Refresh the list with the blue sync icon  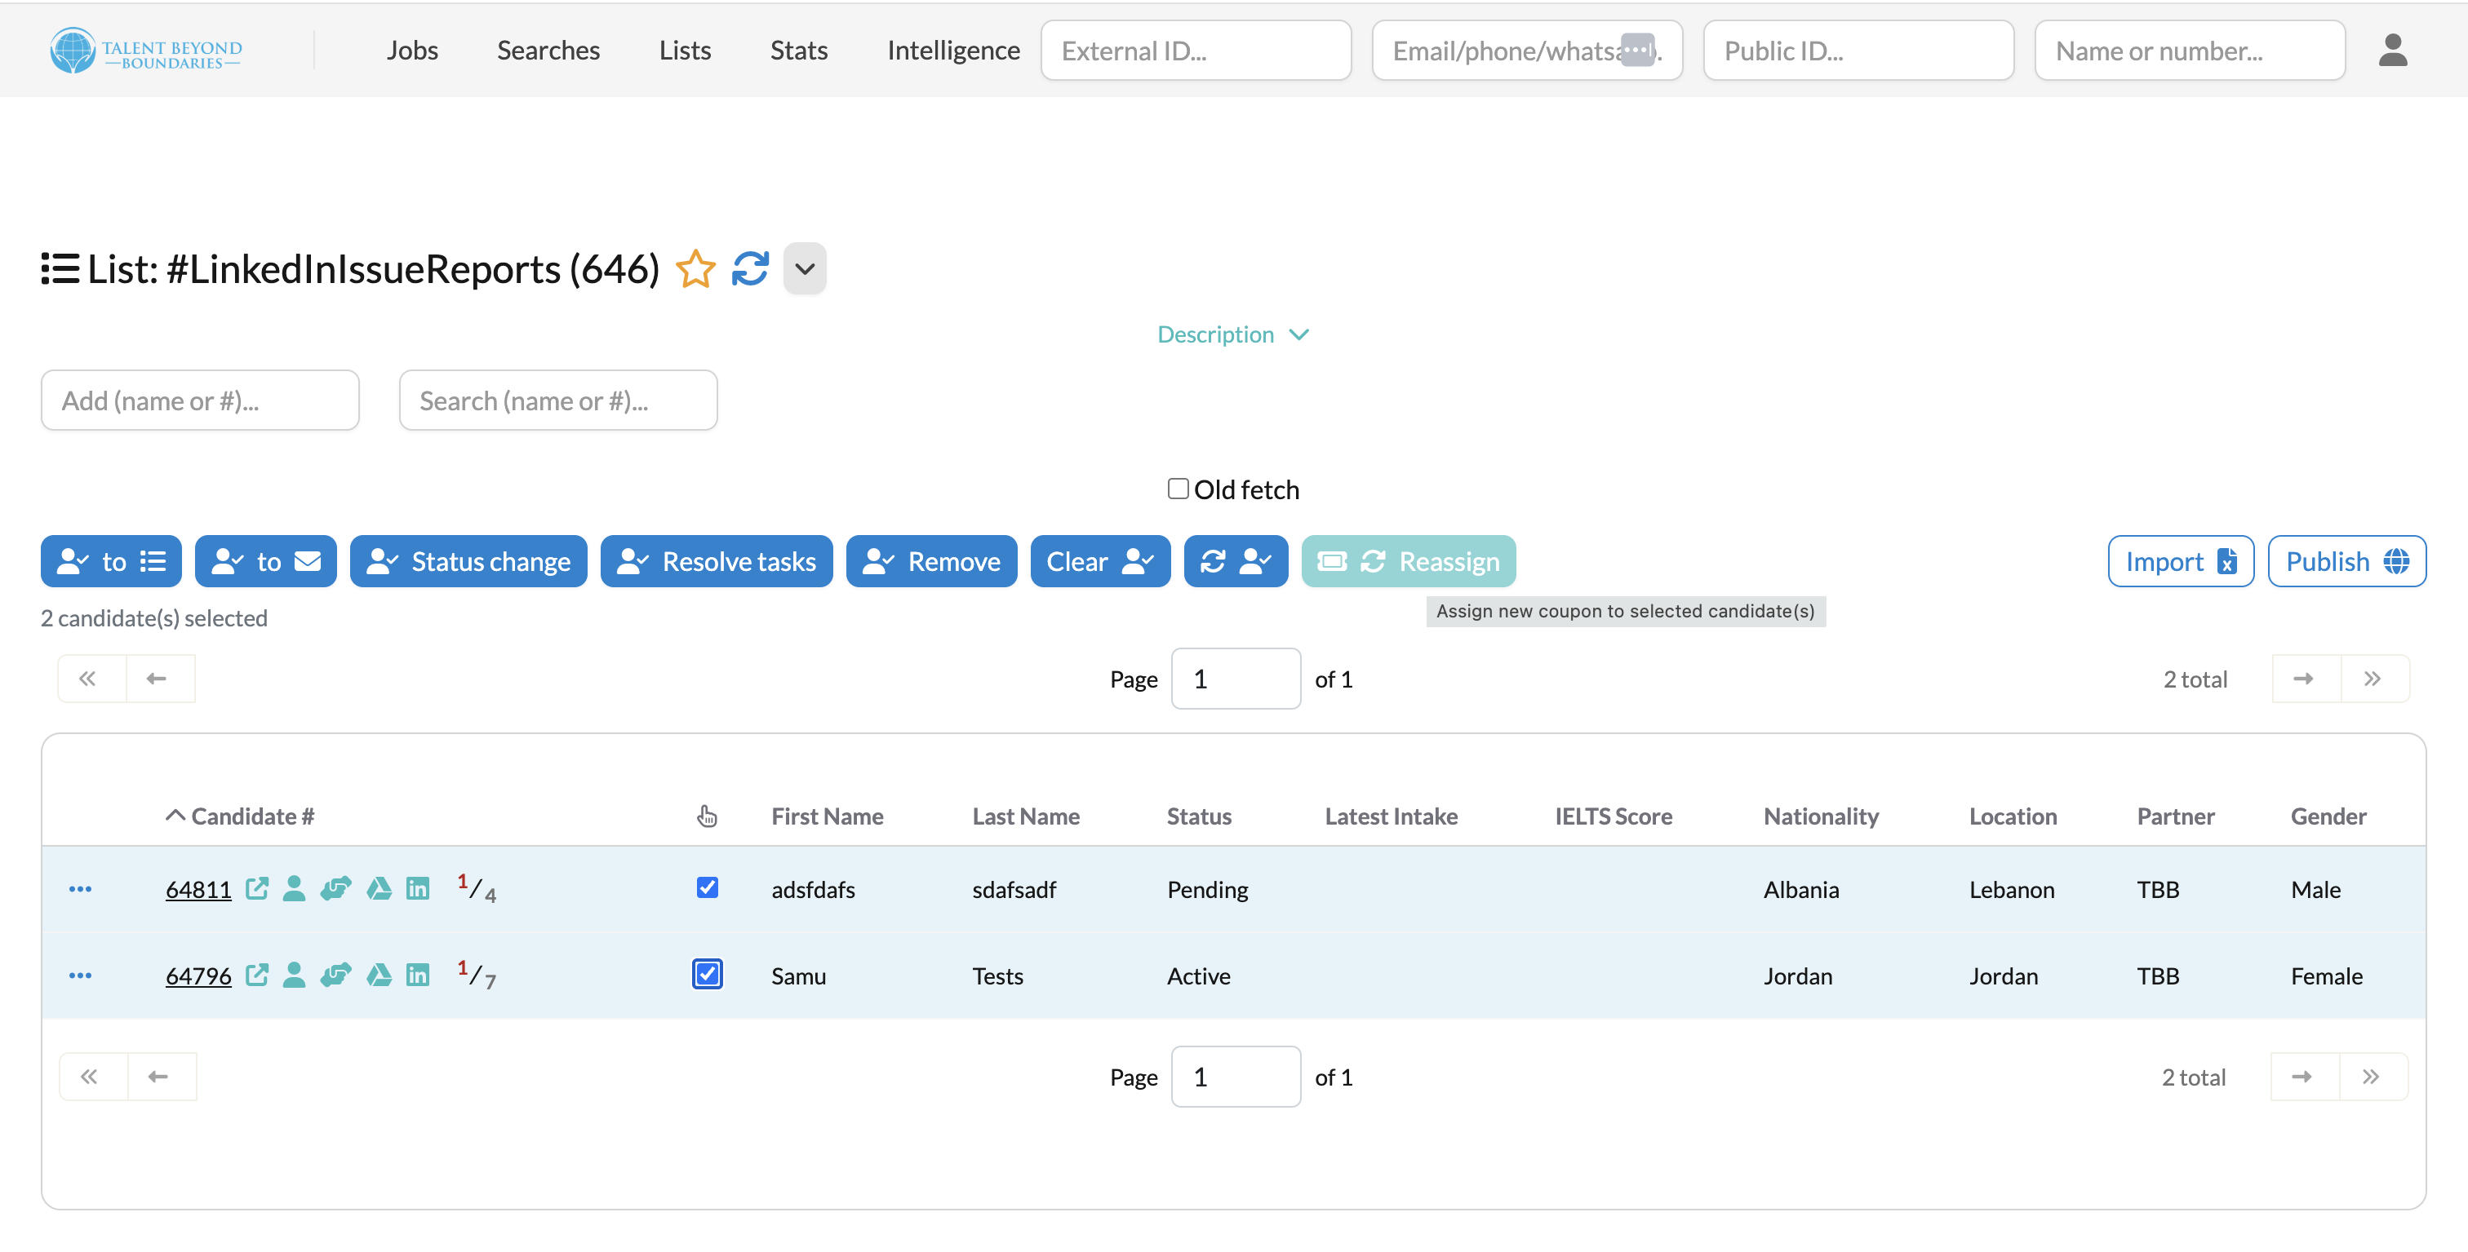(x=750, y=269)
